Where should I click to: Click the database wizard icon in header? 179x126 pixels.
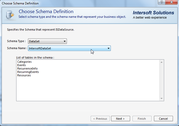coord(10,15)
